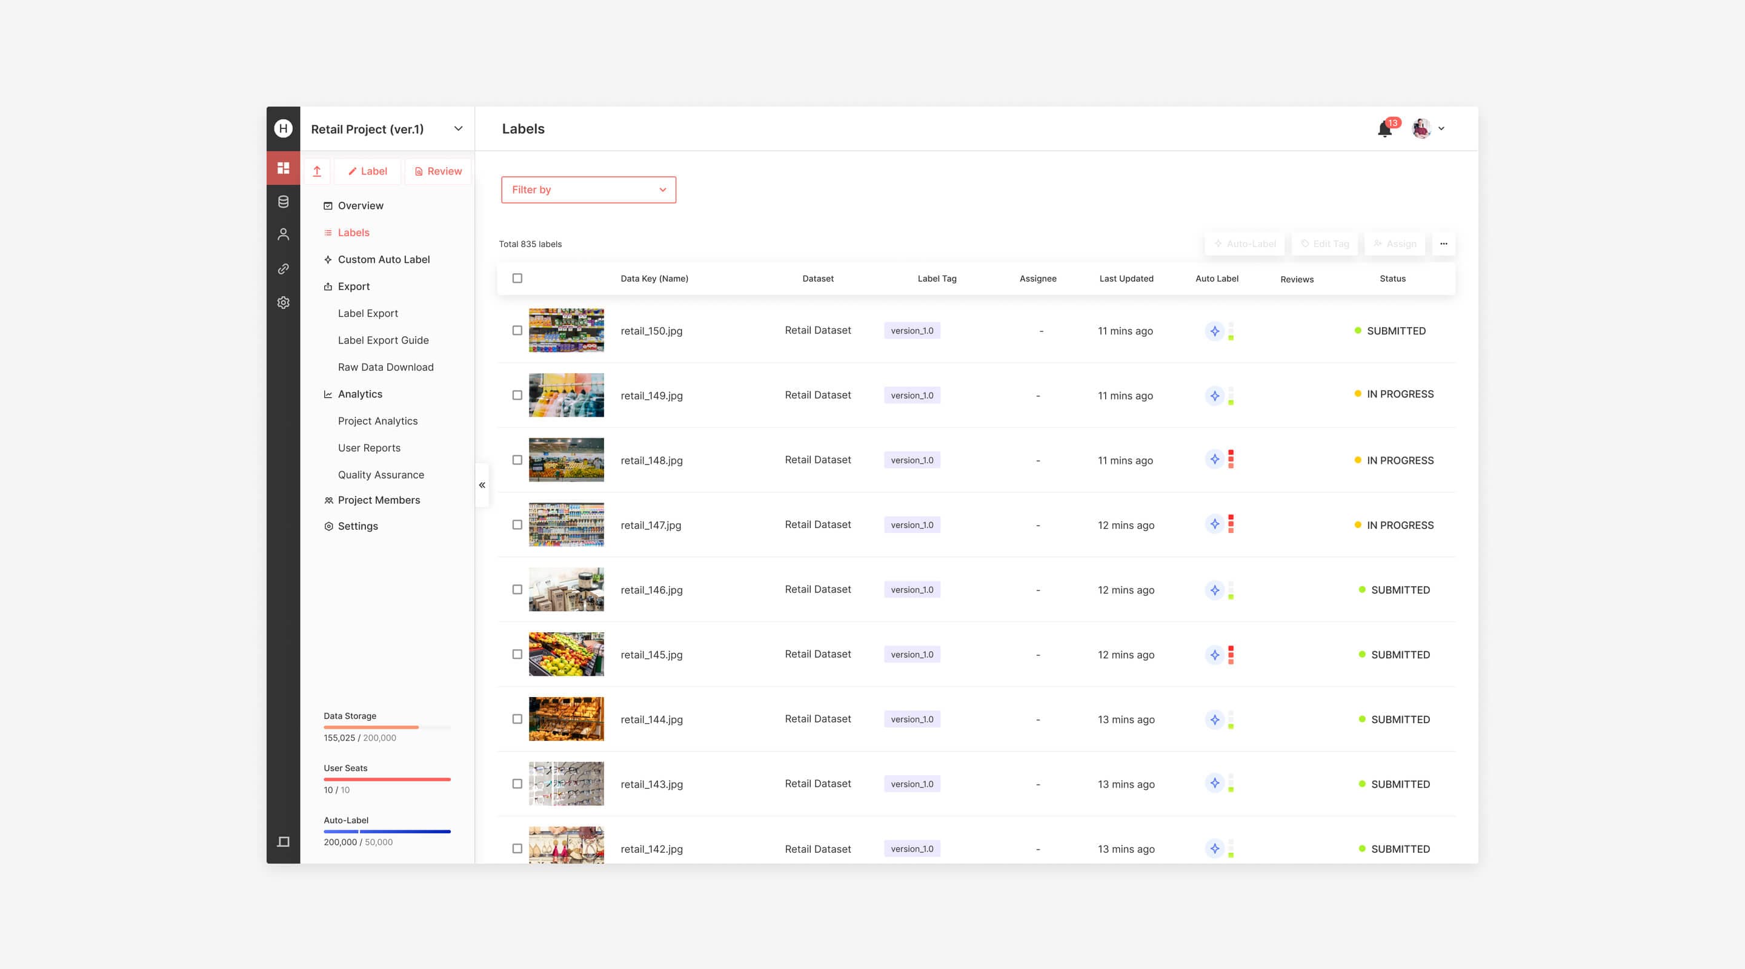The image size is (1745, 969).
Task: Go to Label Export
Action: (x=368, y=313)
